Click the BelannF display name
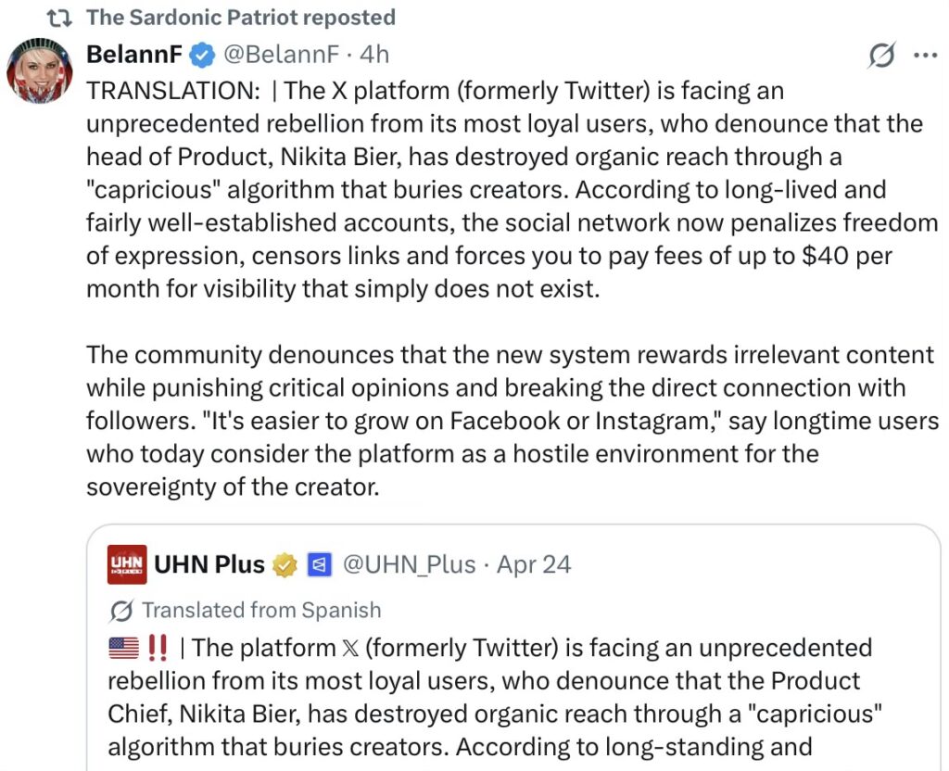Image resolution: width=949 pixels, height=771 pixels. point(133,55)
